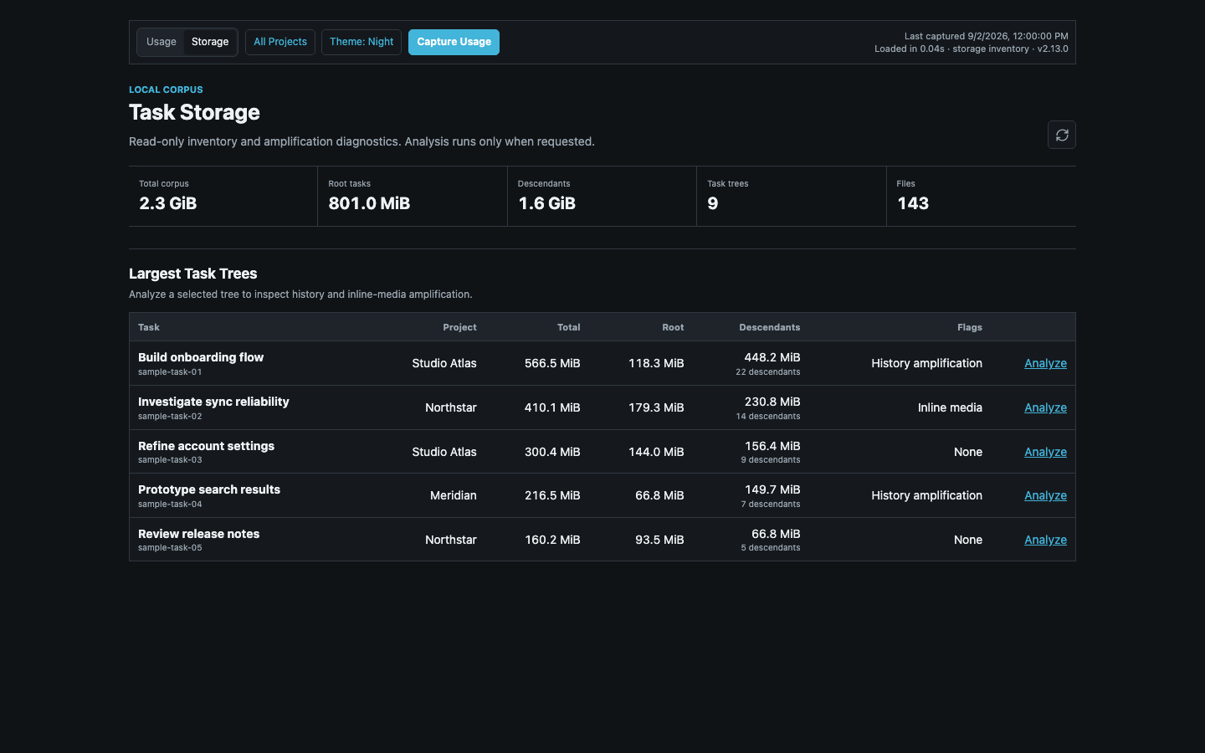1205x753 pixels.
Task: Click the 566.5 MiB total value
Action: [x=552, y=363]
